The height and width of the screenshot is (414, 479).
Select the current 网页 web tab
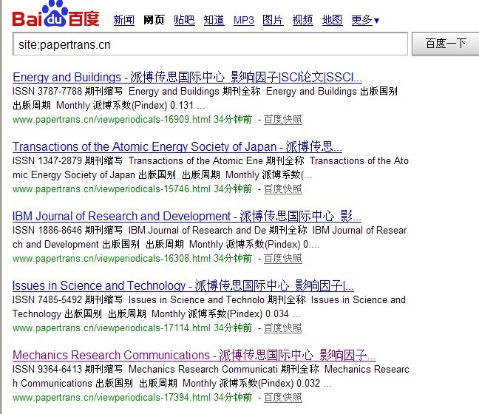tap(154, 20)
